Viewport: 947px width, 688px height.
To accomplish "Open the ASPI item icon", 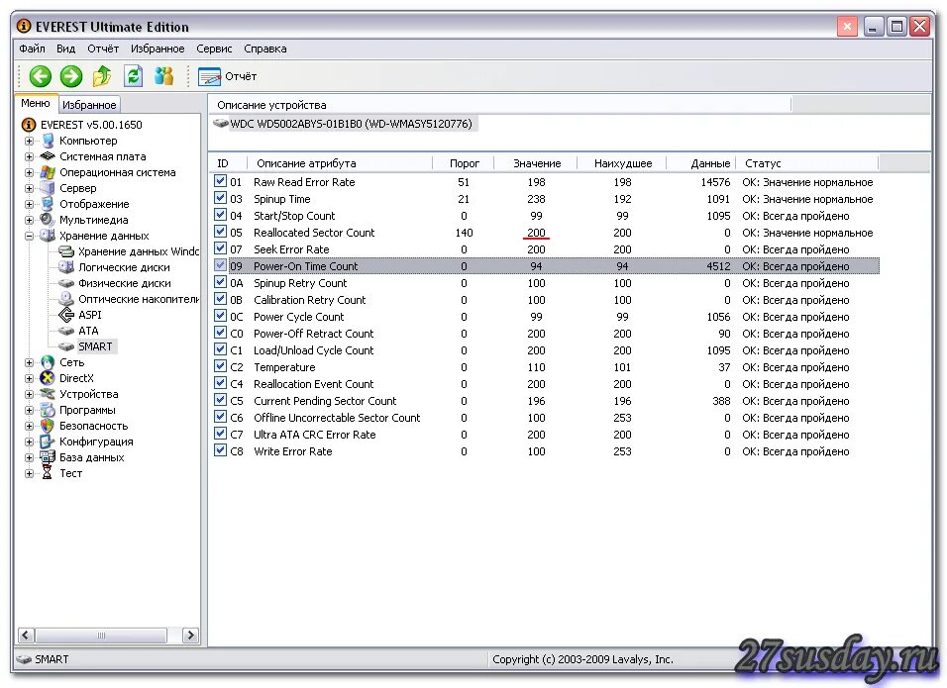I will tap(66, 315).
